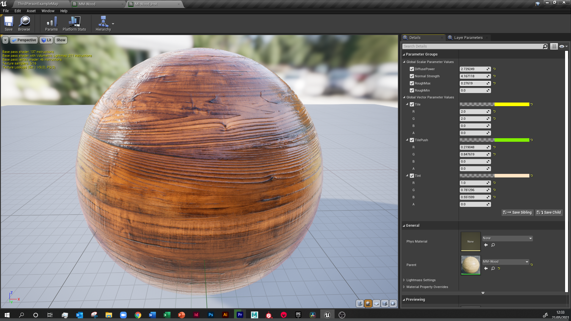The height and width of the screenshot is (321, 571).
Task: Select plane preview mesh icon
Action: click(x=376, y=303)
